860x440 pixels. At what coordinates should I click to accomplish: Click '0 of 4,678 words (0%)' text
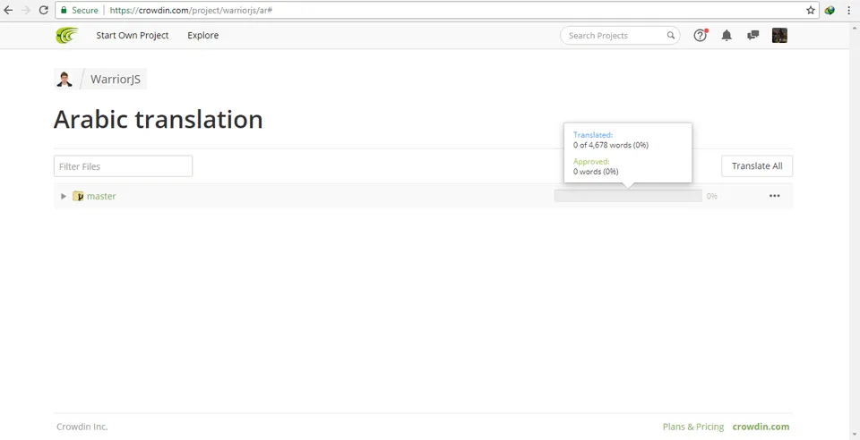[x=611, y=145]
